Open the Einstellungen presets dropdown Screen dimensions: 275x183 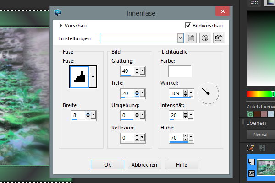[x=180, y=38]
